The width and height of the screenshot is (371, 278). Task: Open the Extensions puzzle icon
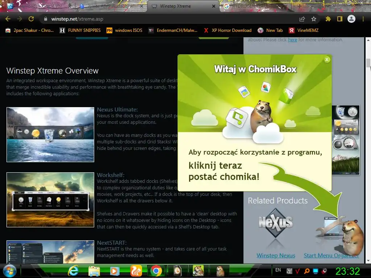click(328, 19)
